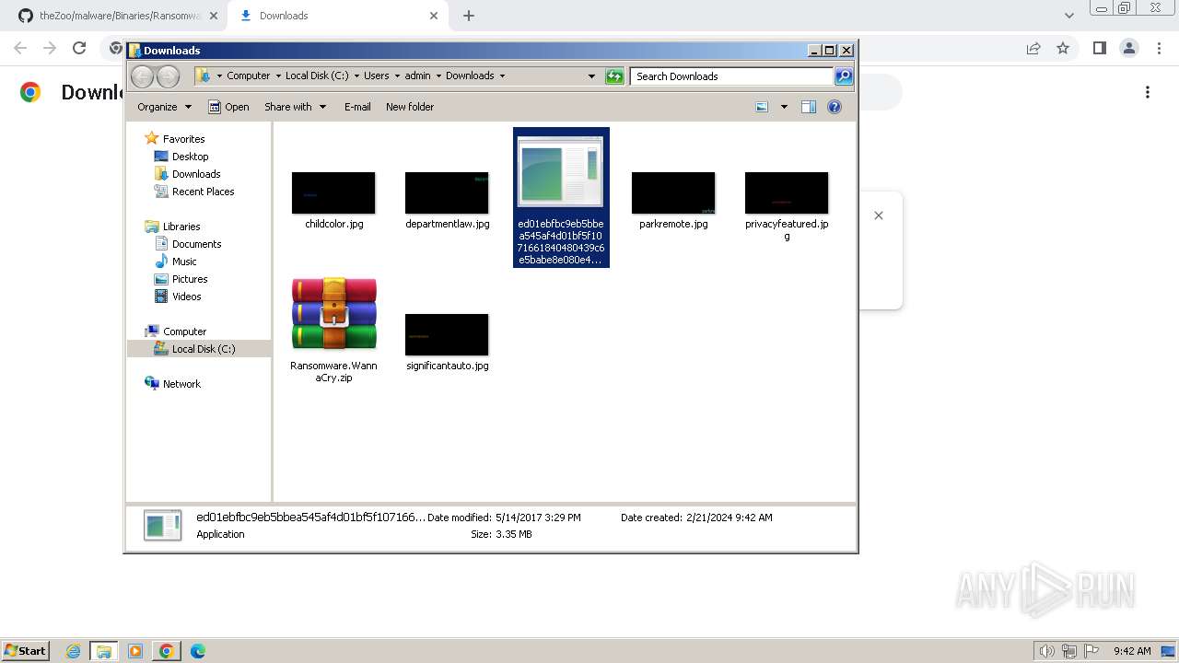Open childcolor.jpg thumbnail
1179x663 pixels.
(x=333, y=193)
